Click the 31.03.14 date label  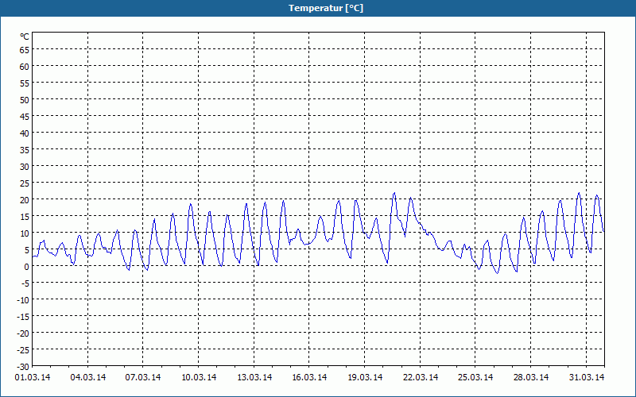(x=587, y=377)
